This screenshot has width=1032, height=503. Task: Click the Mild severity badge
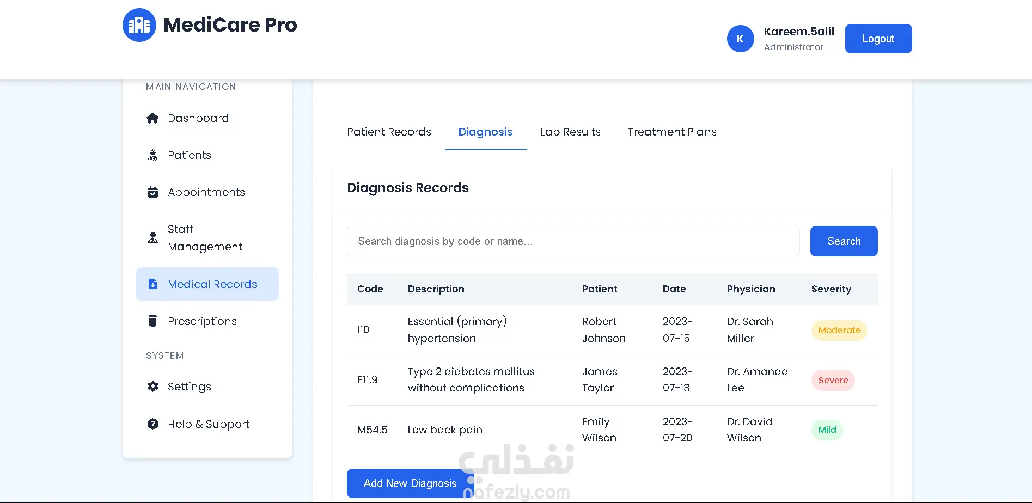(827, 430)
